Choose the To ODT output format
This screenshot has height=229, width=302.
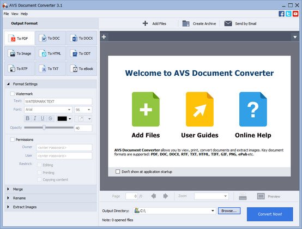click(82, 53)
